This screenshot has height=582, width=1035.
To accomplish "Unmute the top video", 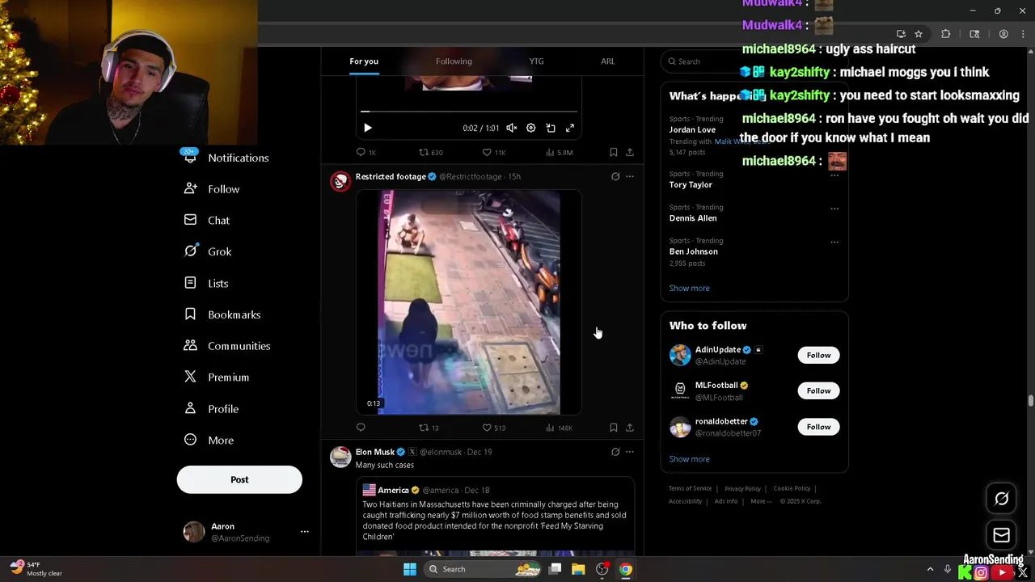I will pos(511,128).
